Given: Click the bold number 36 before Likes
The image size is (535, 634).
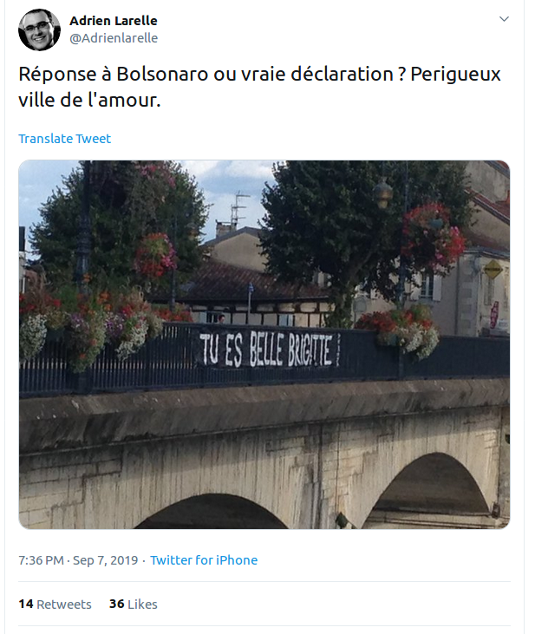Looking at the screenshot, I should pyautogui.click(x=116, y=605).
